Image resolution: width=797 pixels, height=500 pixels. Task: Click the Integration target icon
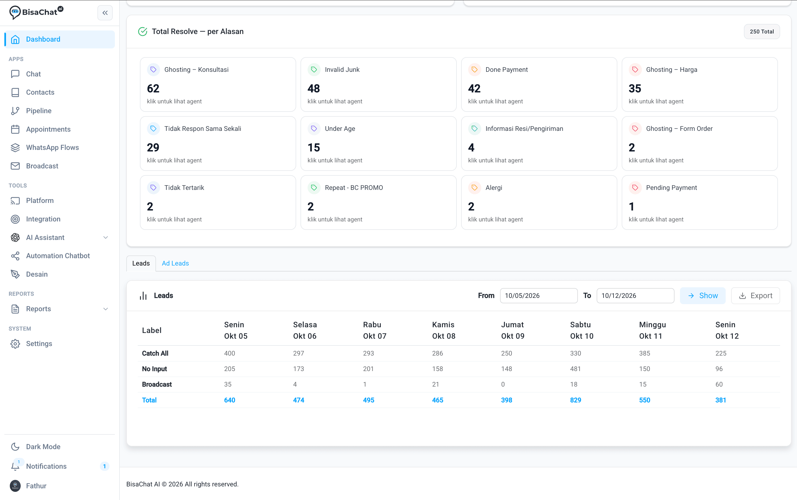click(15, 219)
